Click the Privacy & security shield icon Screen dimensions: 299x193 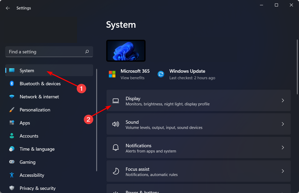12,188
